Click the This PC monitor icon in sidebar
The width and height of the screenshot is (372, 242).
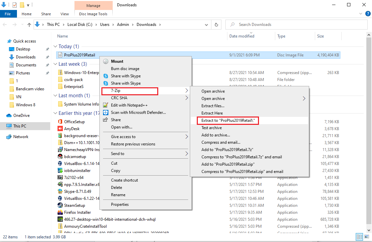click(x=9, y=126)
